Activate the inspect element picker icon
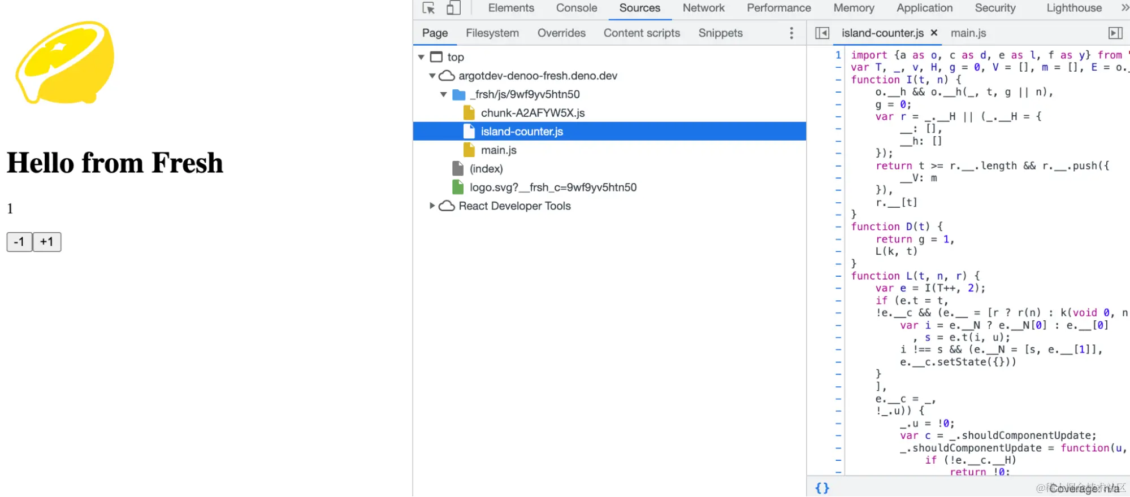 428,8
